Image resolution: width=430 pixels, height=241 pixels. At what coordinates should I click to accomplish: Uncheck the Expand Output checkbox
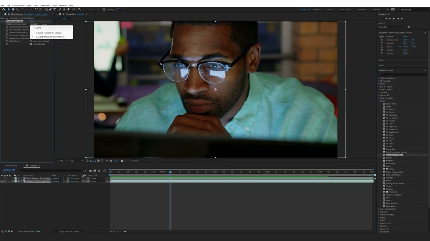click(x=31, y=44)
